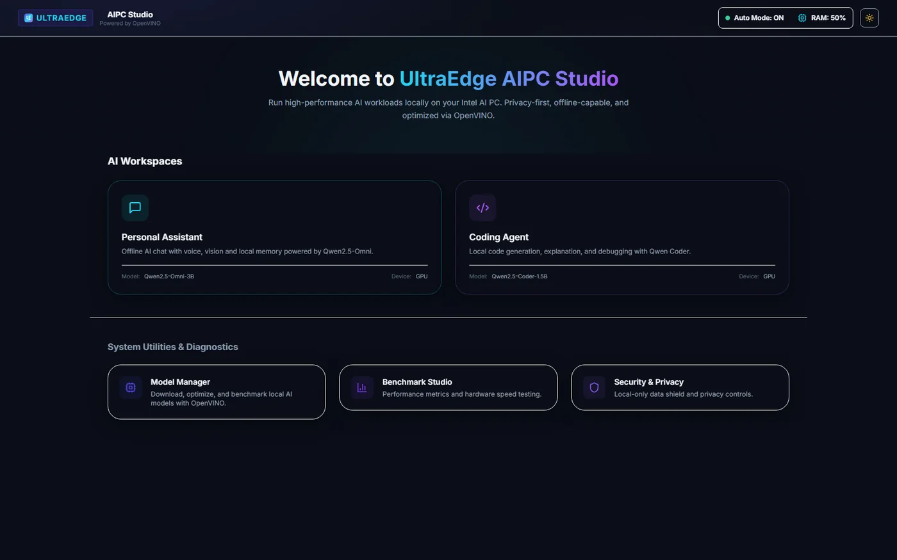Click the Model Manager chip icon
Screen dimensions: 897x560
pyautogui.click(x=131, y=387)
